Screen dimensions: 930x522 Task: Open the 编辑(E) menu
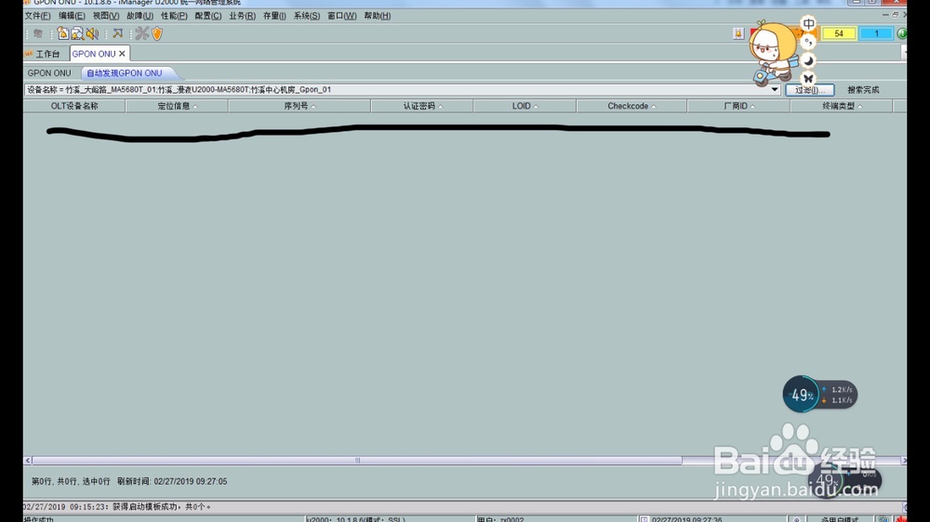coord(72,16)
